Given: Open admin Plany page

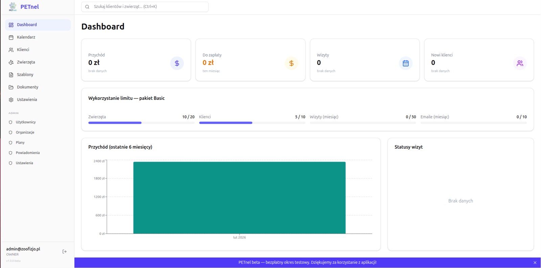Looking at the screenshot, I should pos(38,142).
